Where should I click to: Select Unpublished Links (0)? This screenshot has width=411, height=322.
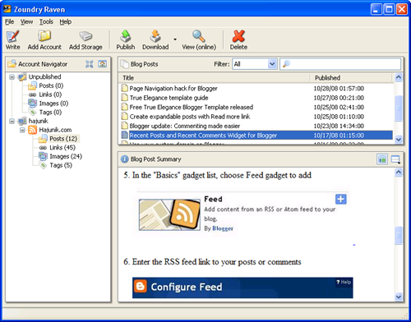[x=50, y=94]
